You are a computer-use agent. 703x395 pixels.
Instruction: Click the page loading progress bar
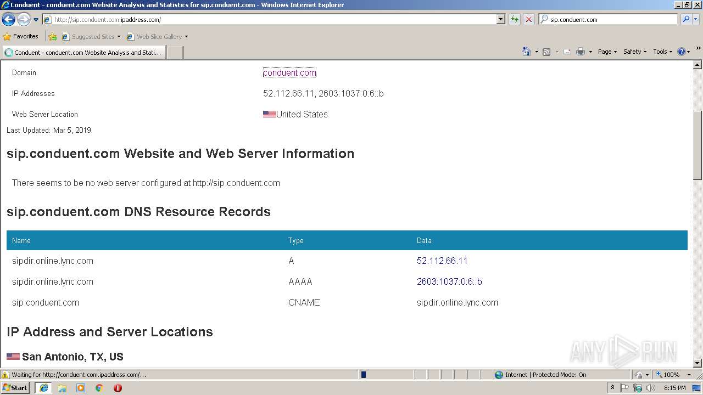pyautogui.click(x=386, y=375)
